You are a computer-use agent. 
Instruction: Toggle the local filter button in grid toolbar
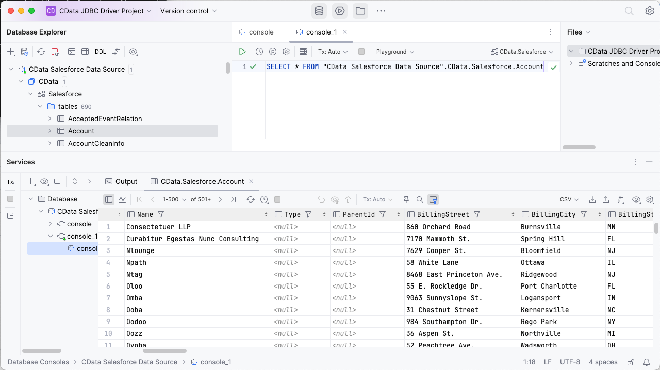[x=433, y=199]
